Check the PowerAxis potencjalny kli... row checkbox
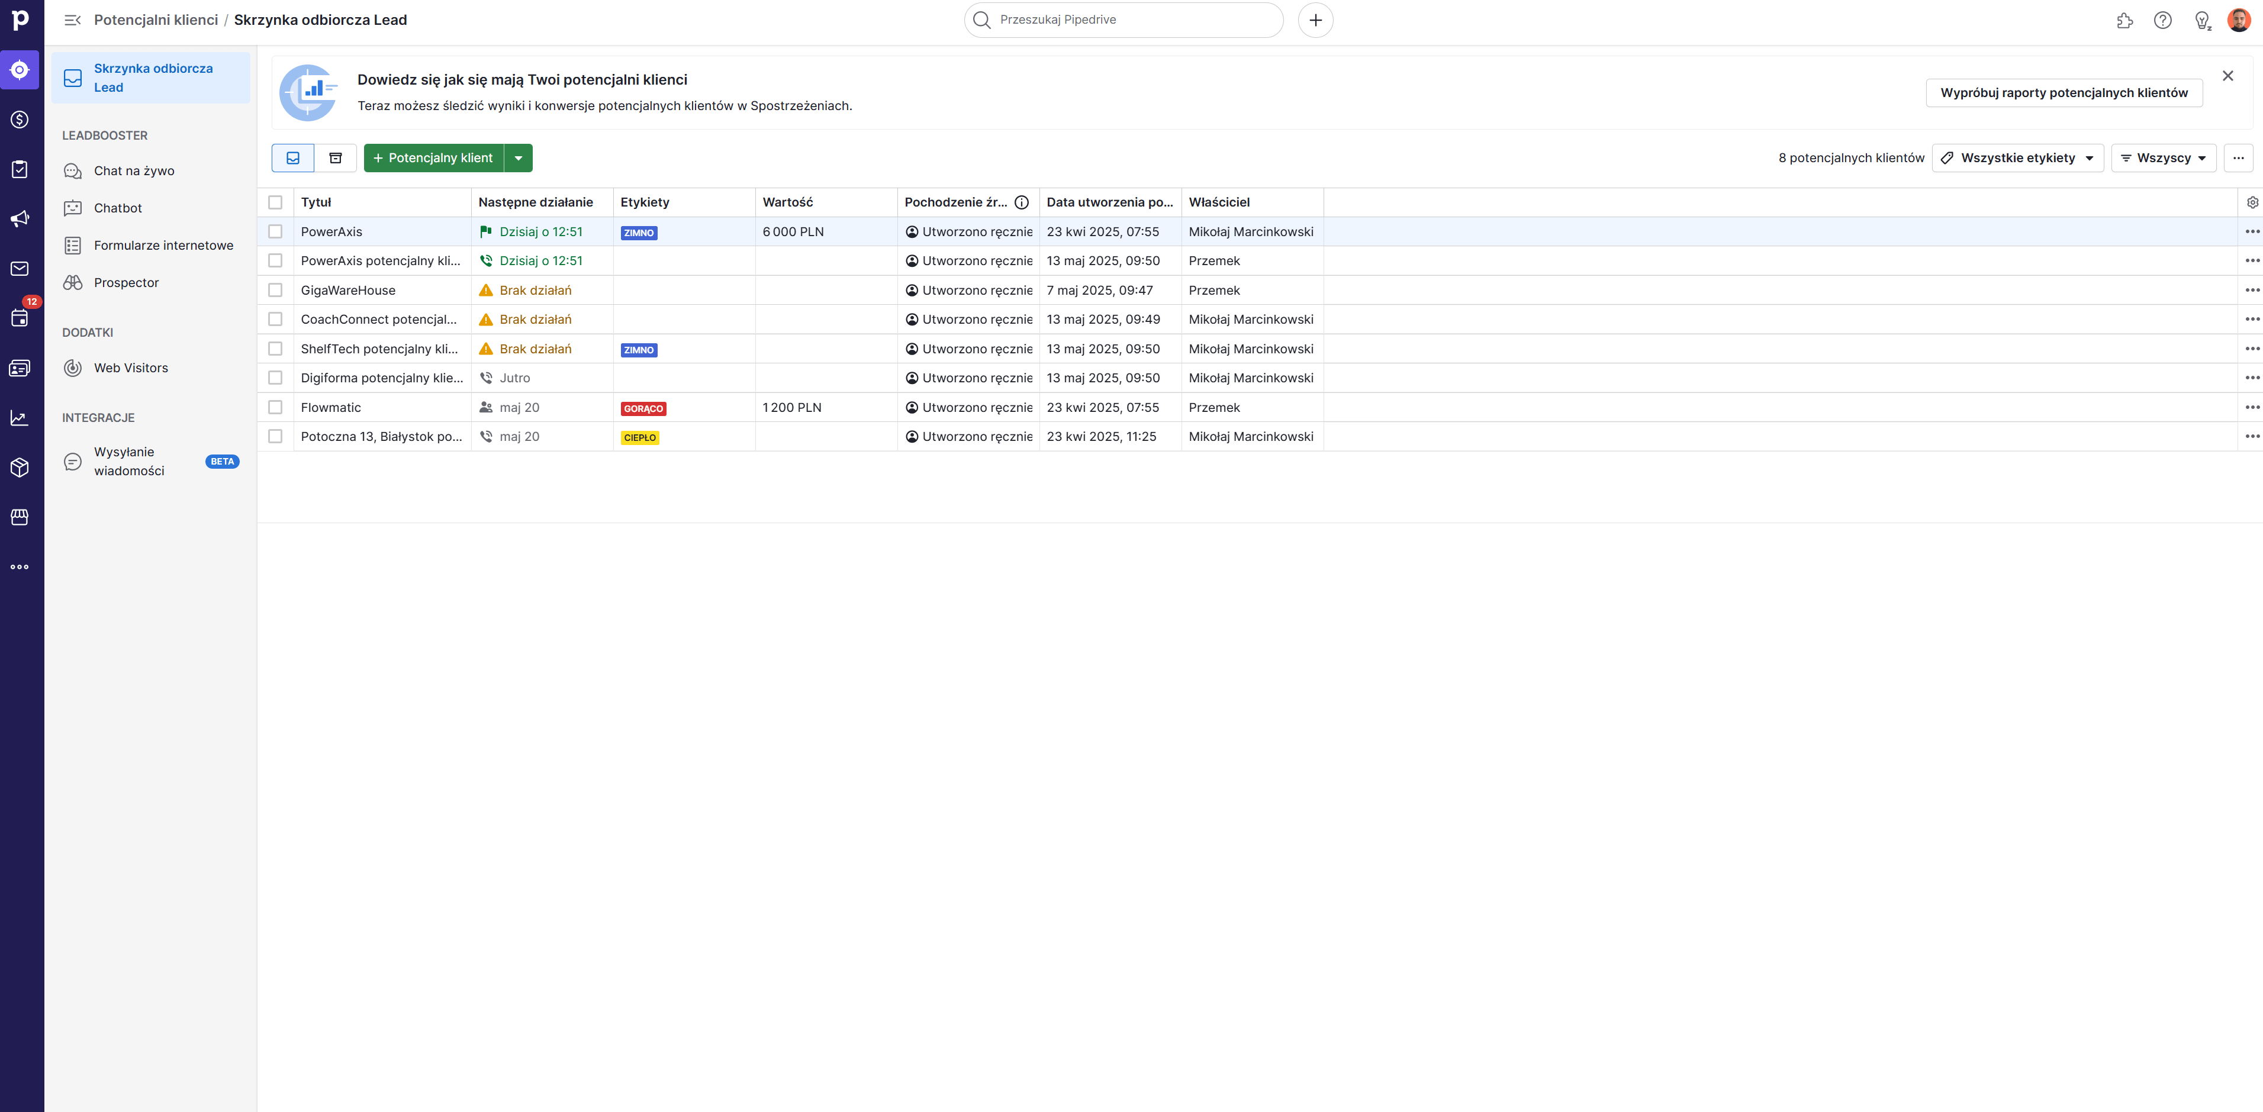Screen dimensions: 2263x1112 click(275, 261)
